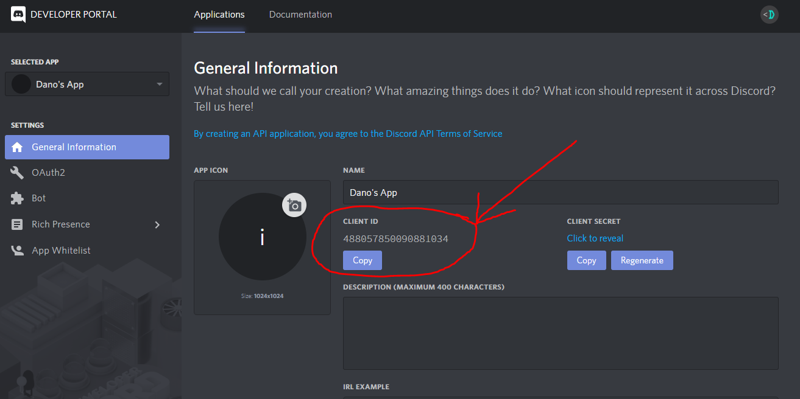
Task: Select General Information in sidebar
Action: coord(87,147)
